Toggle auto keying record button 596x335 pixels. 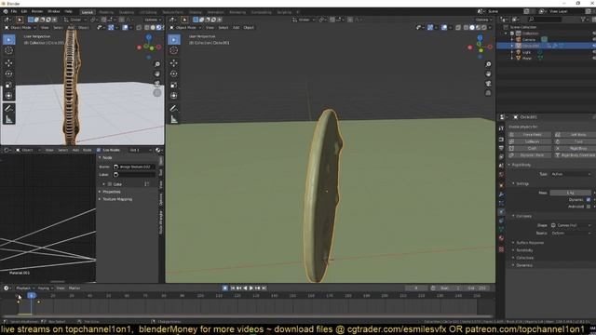225,288
